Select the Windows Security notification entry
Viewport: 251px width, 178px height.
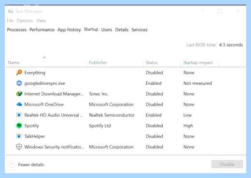[x=55, y=147]
